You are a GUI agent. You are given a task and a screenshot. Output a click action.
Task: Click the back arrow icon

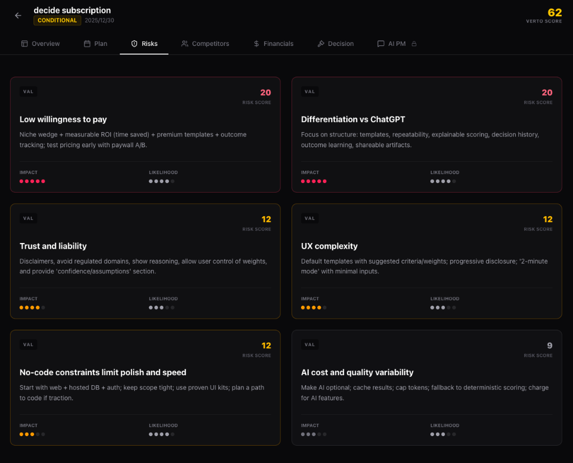(18, 16)
